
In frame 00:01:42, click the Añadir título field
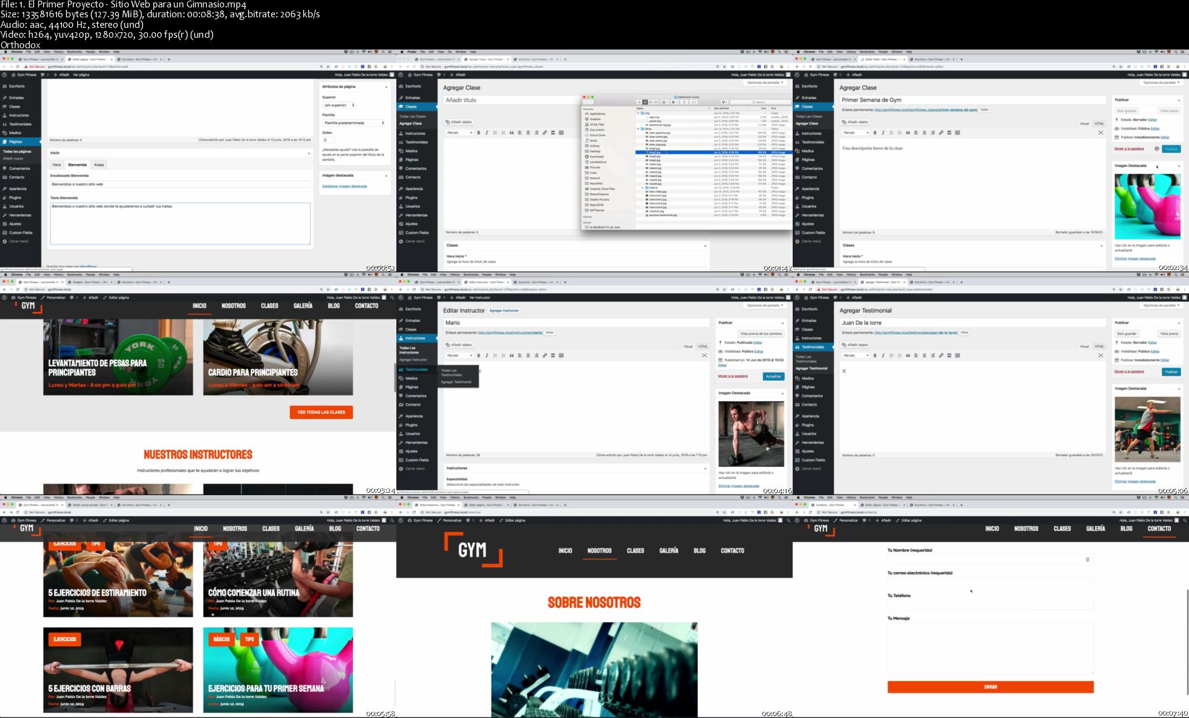[x=513, y=100]
